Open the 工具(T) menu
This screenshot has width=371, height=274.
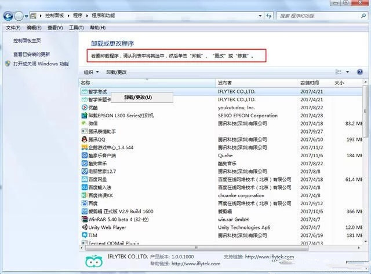pyautogui.click(x=76, y=28)
